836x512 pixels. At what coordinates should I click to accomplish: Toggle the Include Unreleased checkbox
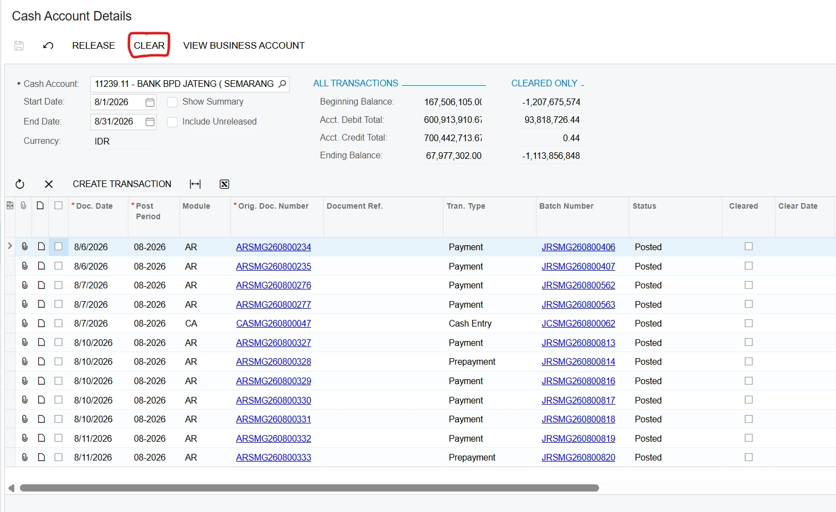tap(172, 122)
